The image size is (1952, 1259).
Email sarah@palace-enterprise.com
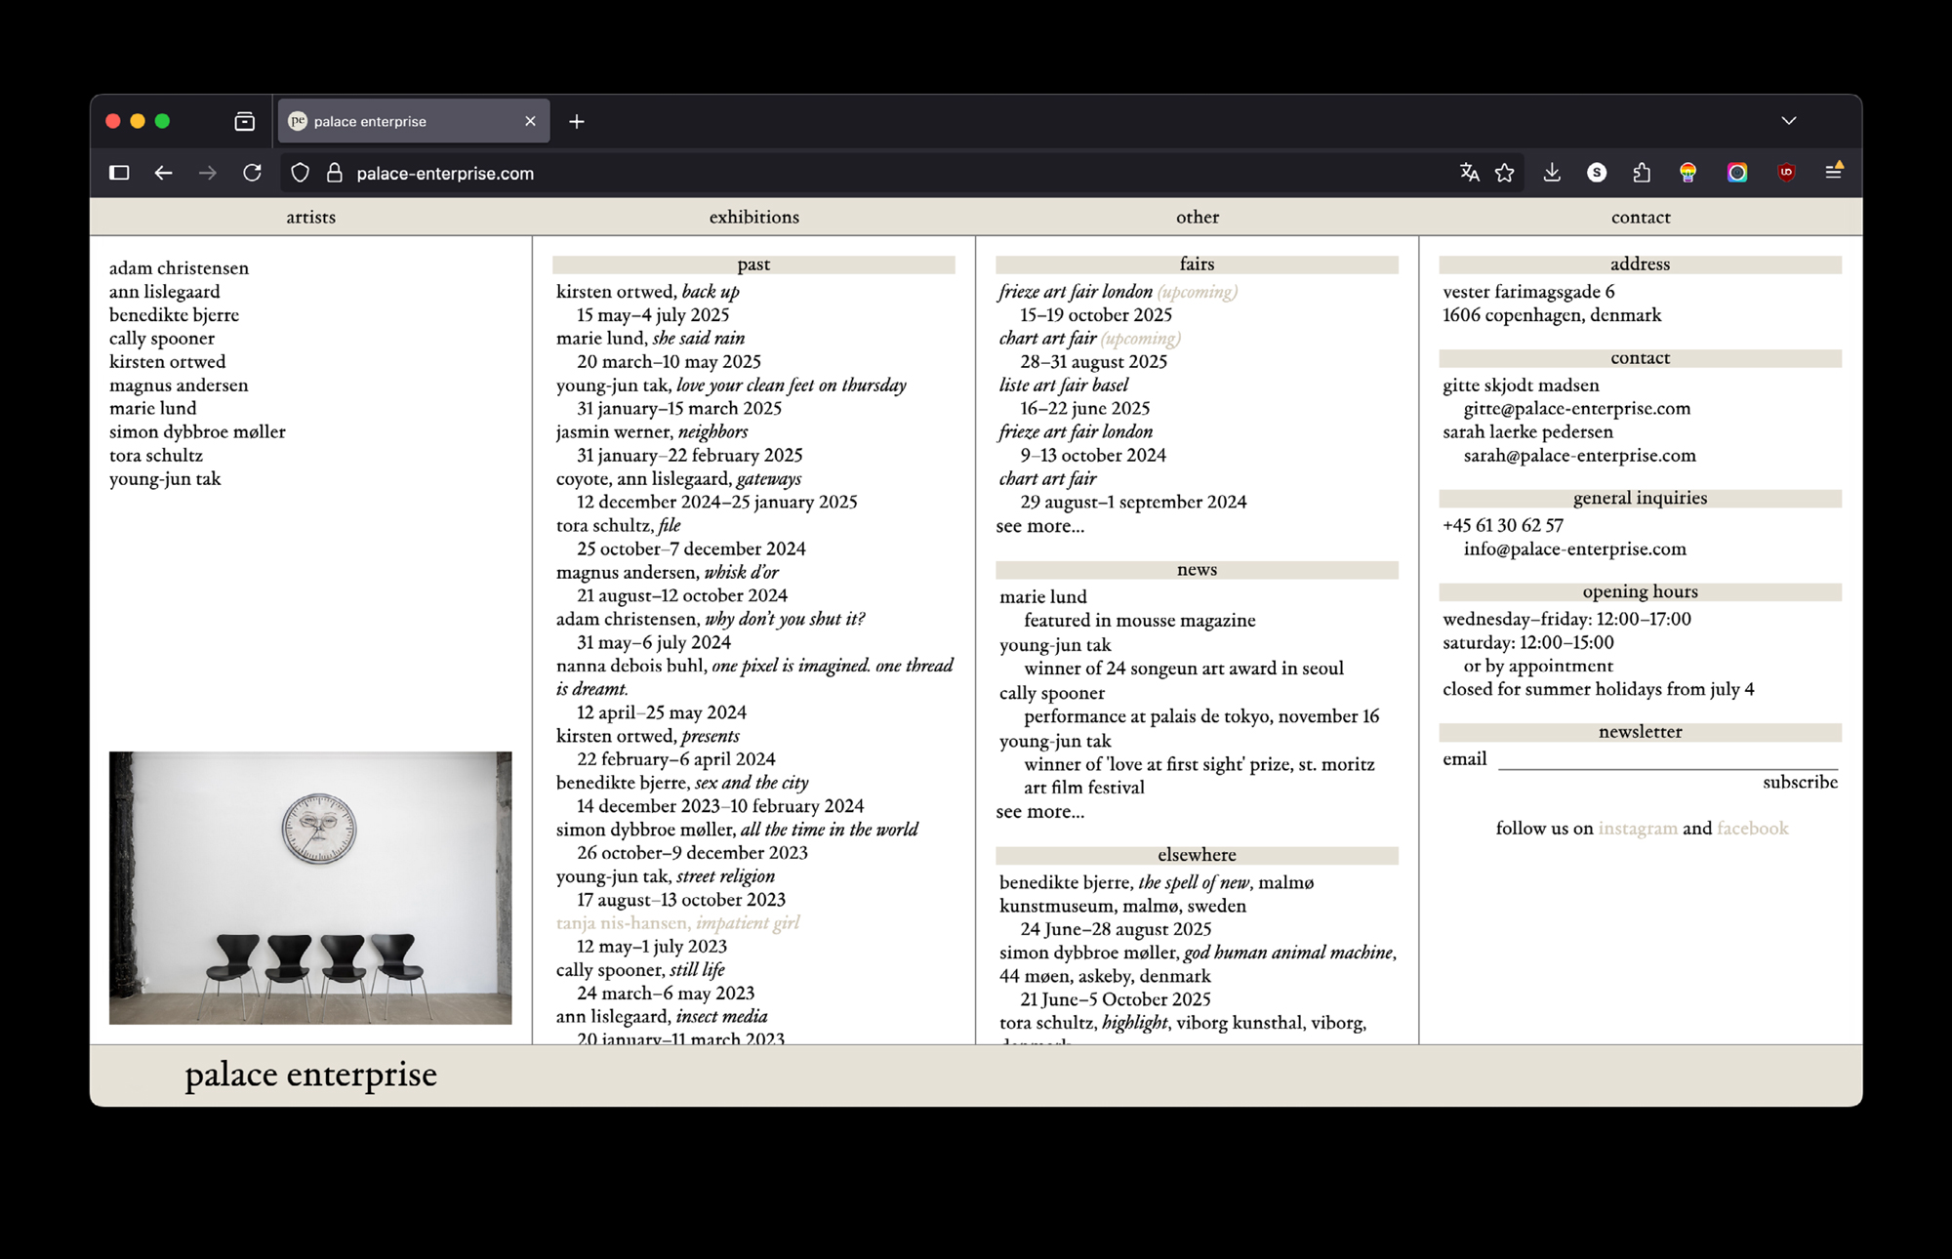[1579, 456]
